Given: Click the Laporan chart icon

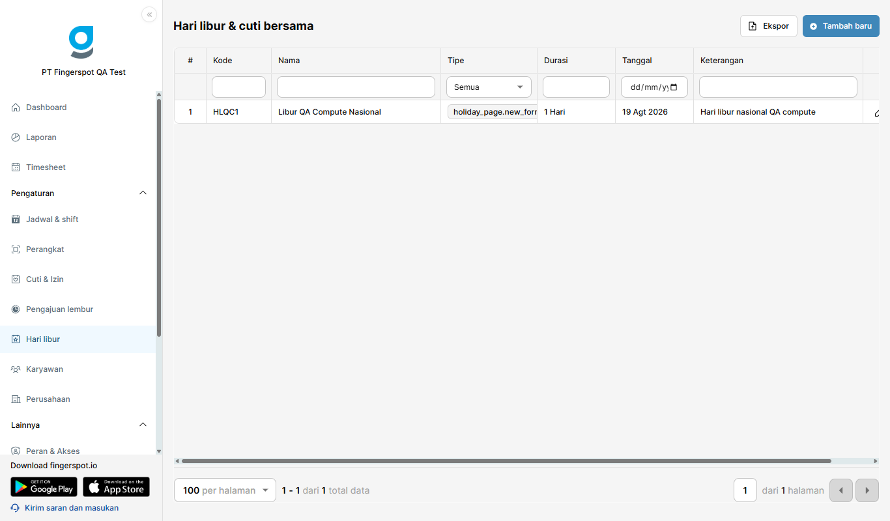Looking at the screenshot, I should pyautogui.click(x=16, y=137).
